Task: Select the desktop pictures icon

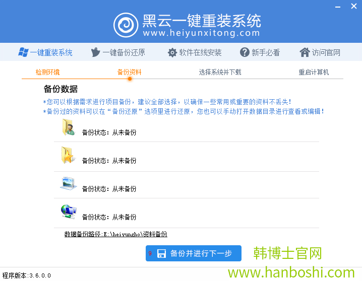Action: (x=69, y=183)
